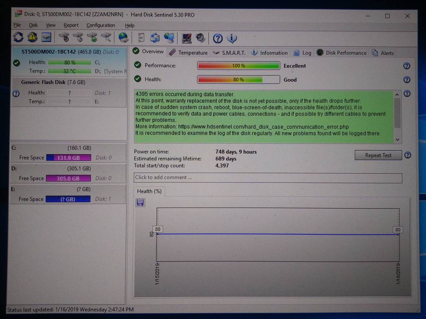
Task: Click the blue arrows send report toolbar icon
Action: click(x=155, y=38)
